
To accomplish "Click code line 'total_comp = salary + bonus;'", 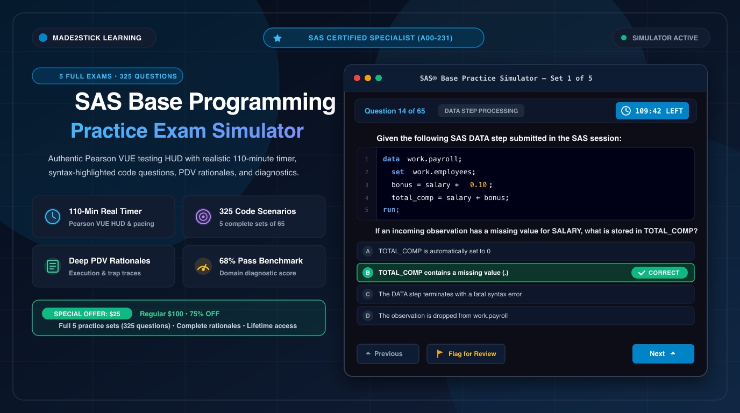I will tap(450, 198).
